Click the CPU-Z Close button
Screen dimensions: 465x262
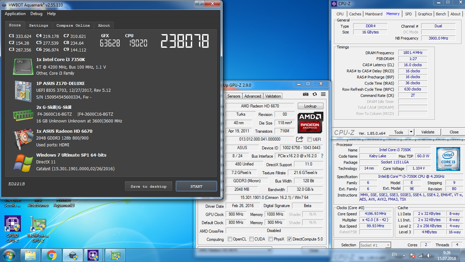[454, 132]
